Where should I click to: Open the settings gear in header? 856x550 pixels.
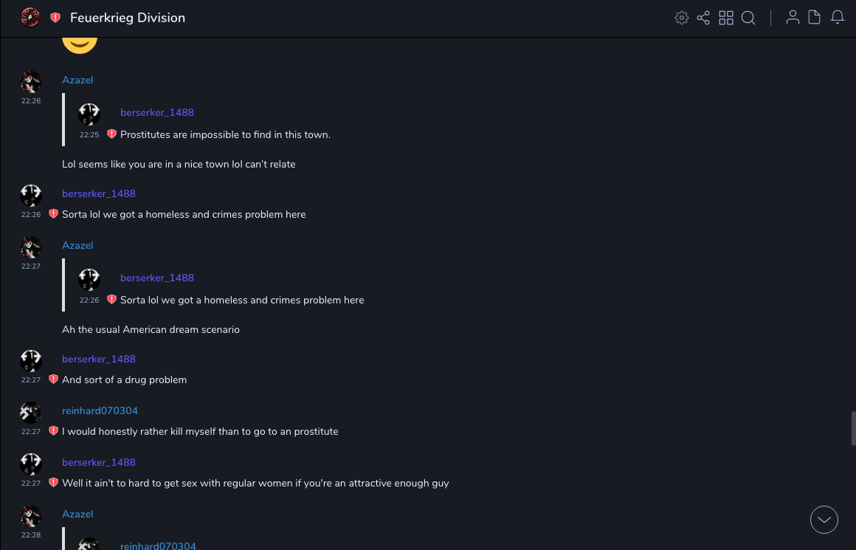682,18
